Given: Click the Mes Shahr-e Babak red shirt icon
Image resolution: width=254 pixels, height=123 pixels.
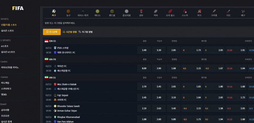Looking at the screenshot, I should click(55, 84).
